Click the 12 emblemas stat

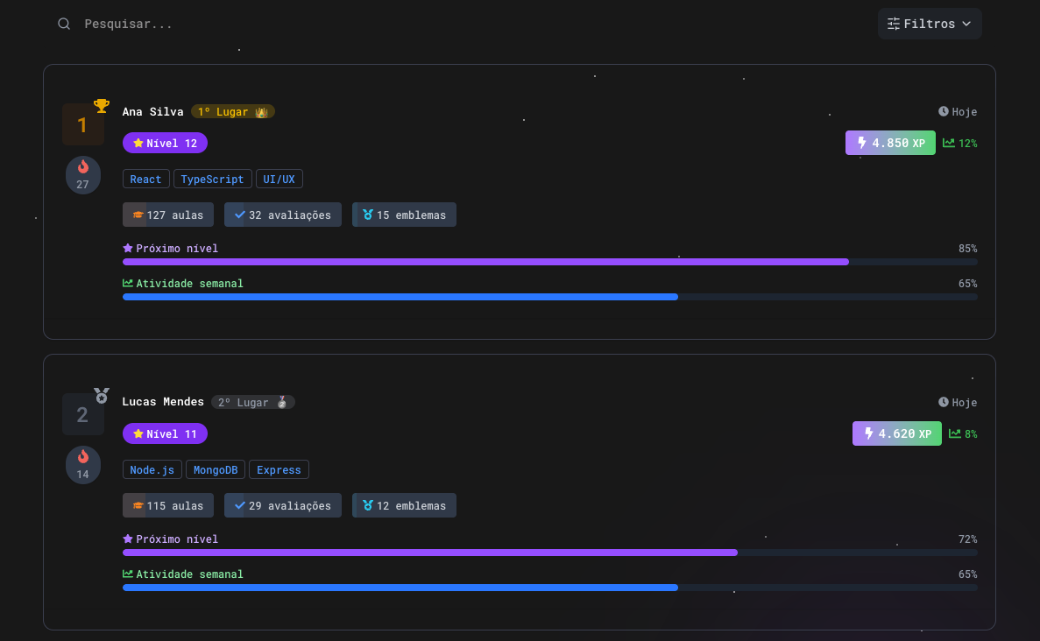pyautogui.click(x=404, y=505)
